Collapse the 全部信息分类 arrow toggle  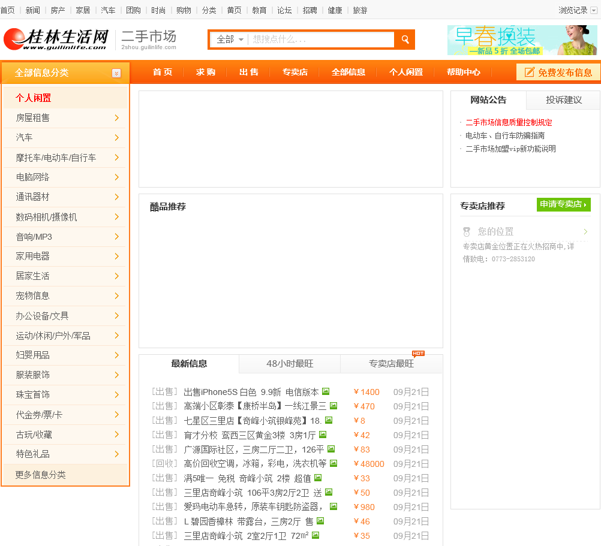(116, 73)
